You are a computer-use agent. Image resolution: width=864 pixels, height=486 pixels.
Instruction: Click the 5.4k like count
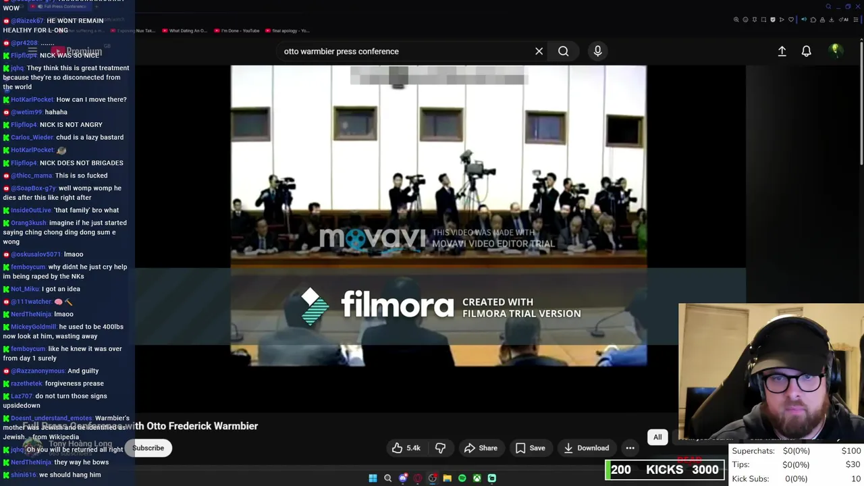coord(413,448)
